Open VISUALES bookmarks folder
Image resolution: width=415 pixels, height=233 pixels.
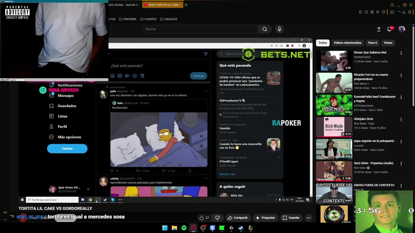point(169,19)
